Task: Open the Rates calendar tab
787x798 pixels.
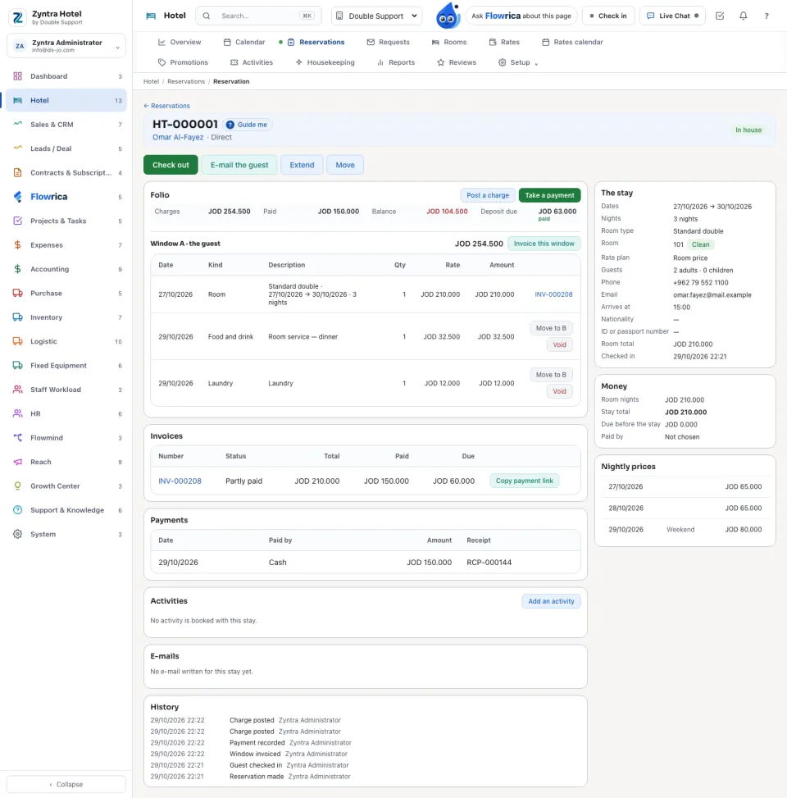Action: 572,43
